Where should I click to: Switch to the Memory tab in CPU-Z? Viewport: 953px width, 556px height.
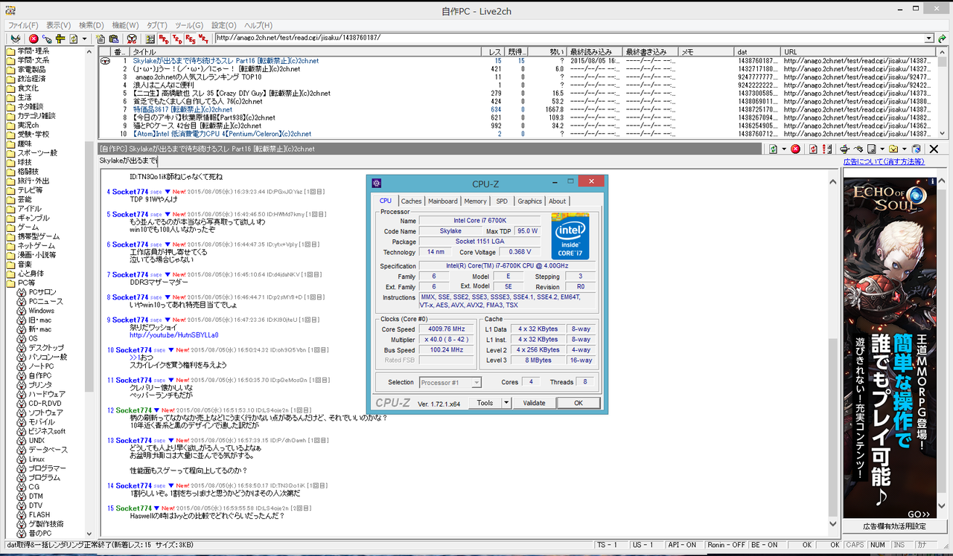(x=475, y=201)
